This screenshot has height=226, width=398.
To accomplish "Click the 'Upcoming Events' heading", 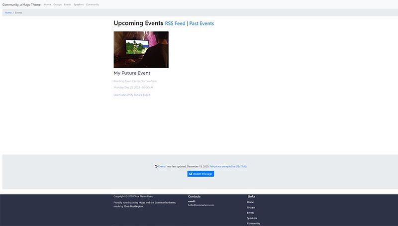I will (138, 23).
